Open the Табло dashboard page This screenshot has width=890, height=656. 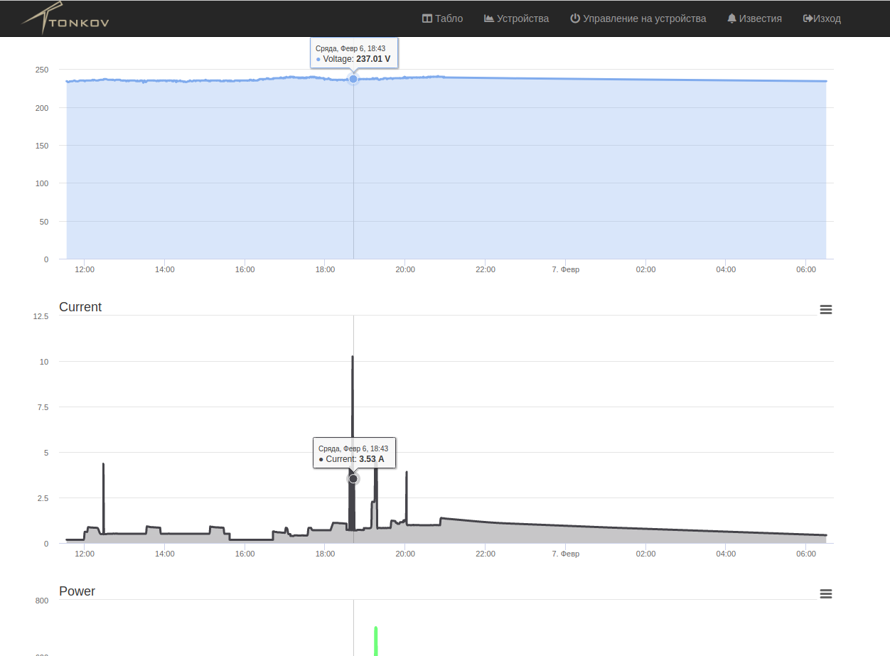click(442, 18)
